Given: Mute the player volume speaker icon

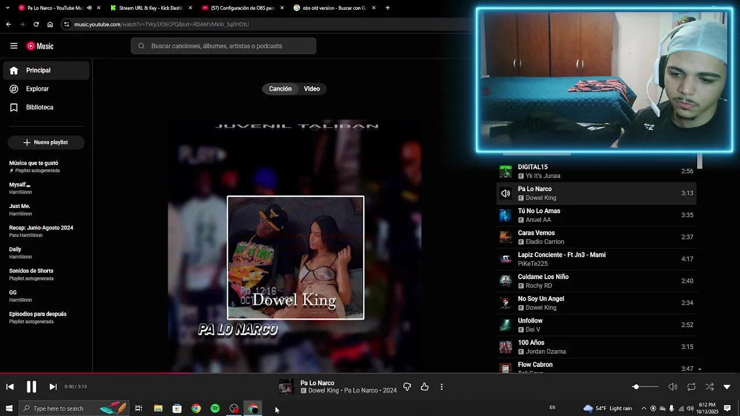Looking at the screenshot, I should [x=673, y=387].
